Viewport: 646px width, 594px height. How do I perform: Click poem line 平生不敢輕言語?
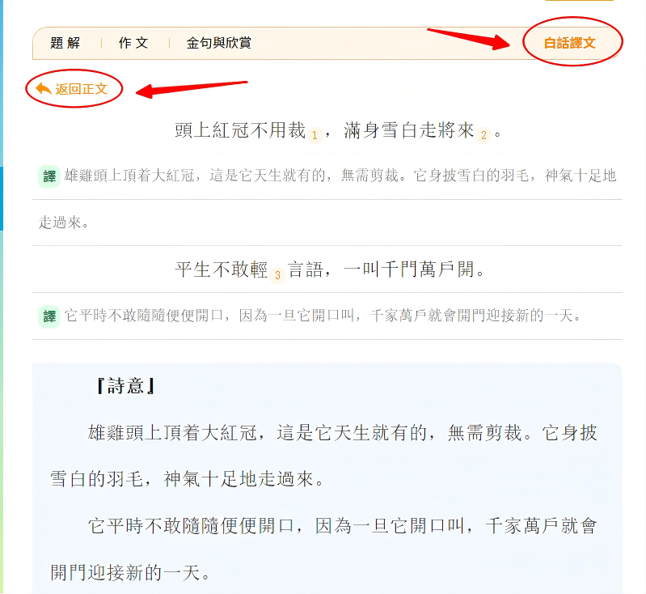click(x=249, y=269)
